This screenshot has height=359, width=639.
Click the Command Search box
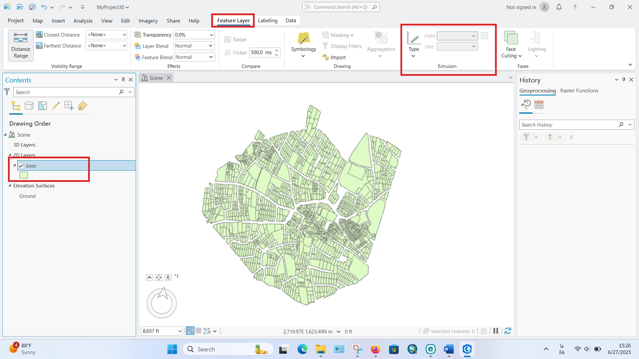pos(341,7)
